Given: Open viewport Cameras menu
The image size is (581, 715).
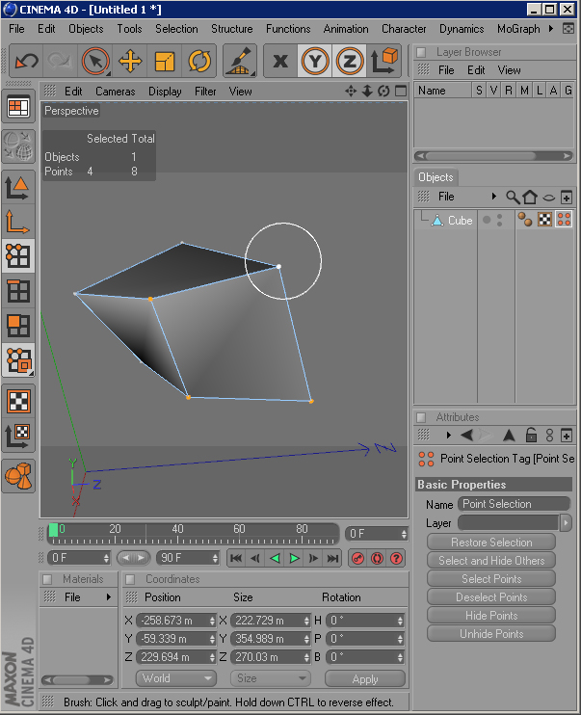Looking at the screenshot, I should (x=116, y=92).
